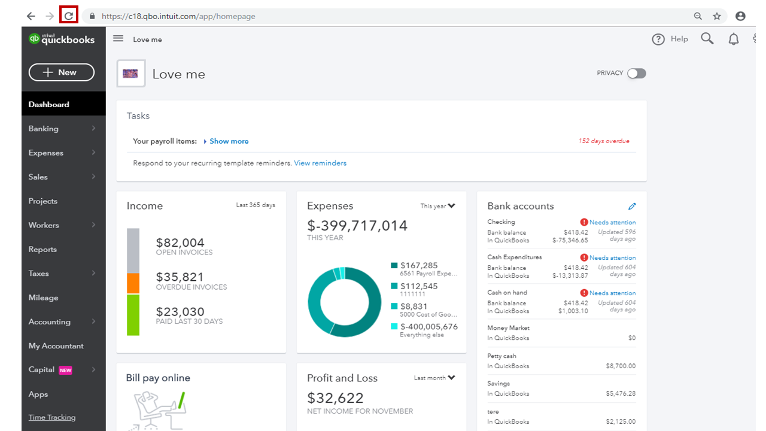
Task: Click the QuickBooks logo
Action: pyautogui.click(x=62, y=40)
